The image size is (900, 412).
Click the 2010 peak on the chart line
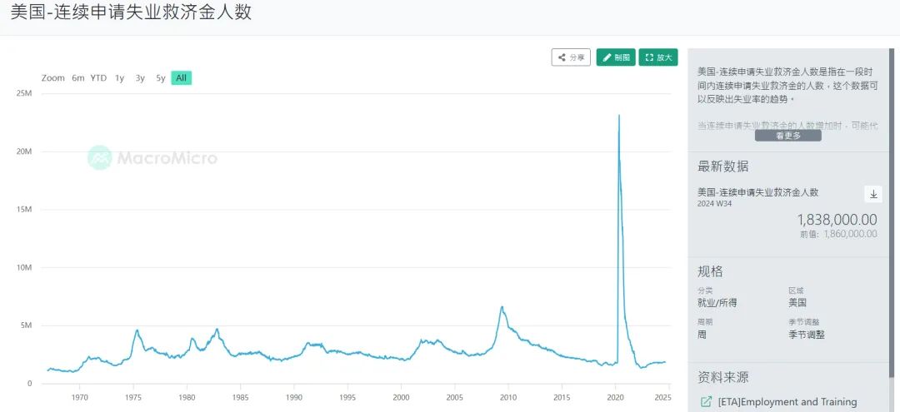[502, 306]
